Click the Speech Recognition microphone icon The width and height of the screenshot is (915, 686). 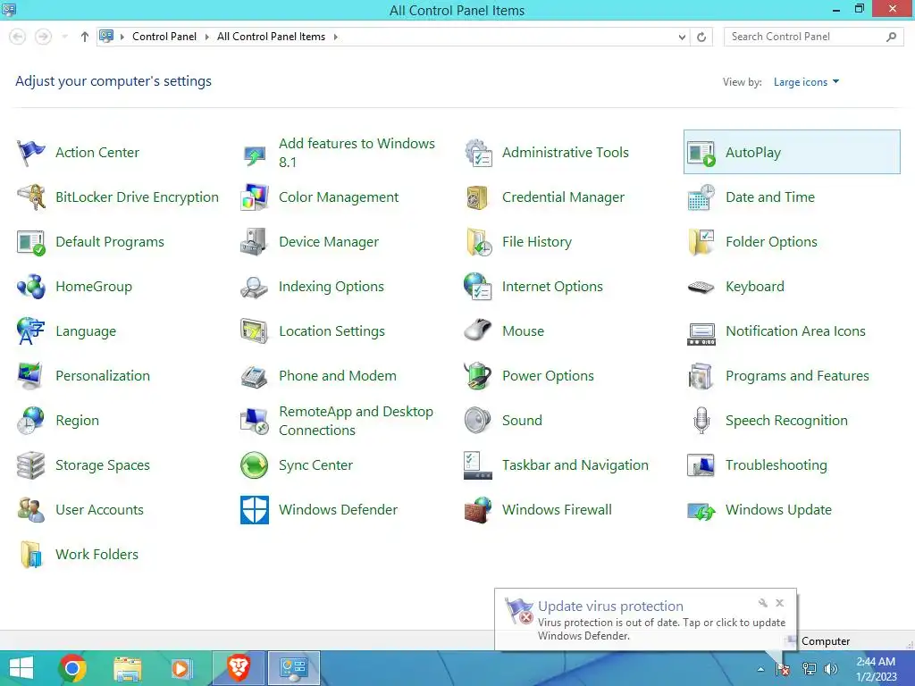pos(701,421)
